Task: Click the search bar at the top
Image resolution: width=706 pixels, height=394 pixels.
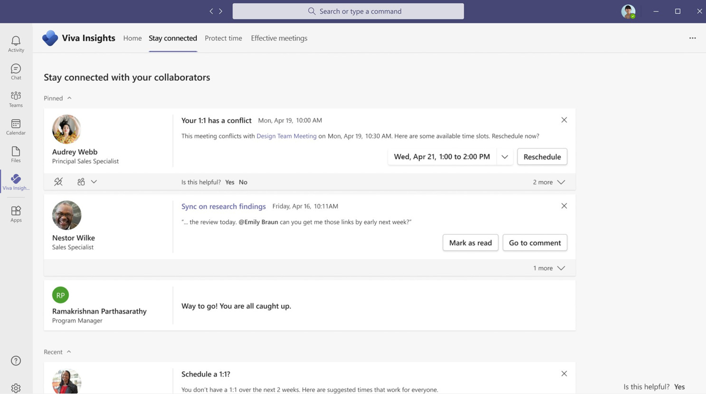Action: 348,11
